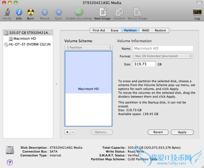
Task: Click the Burn disc icon
Action: point(31,12)
